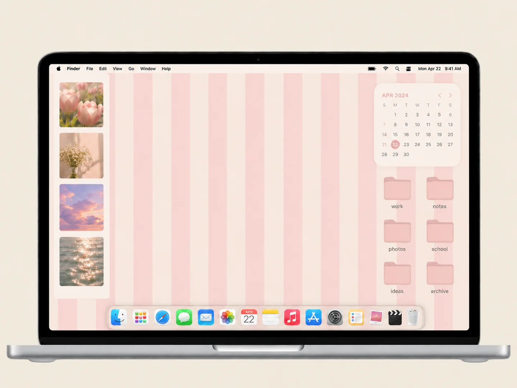517x388 pixels.
Task: Select the white flowers in vase thumbnail
Action: pos(81,156)
